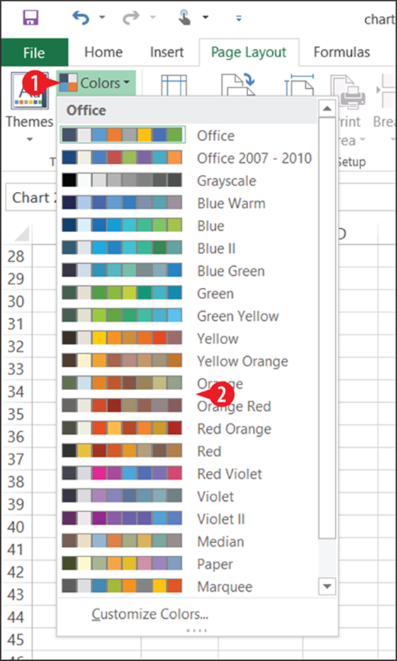The image size is (397, 661).
Task: Choose Customize Colors... at list bottom
Action: pyautogui.click(x=150, y=614)
